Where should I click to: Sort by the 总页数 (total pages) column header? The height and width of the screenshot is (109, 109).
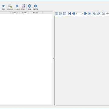(24, 13)
